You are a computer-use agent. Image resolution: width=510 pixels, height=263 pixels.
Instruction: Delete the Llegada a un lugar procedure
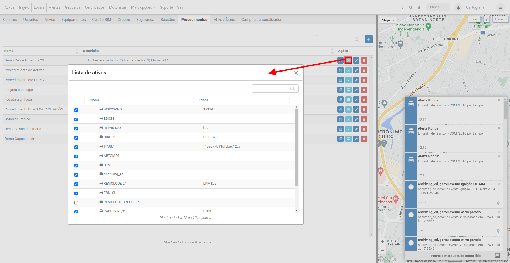pyautogui.click(x=364, y=90)
